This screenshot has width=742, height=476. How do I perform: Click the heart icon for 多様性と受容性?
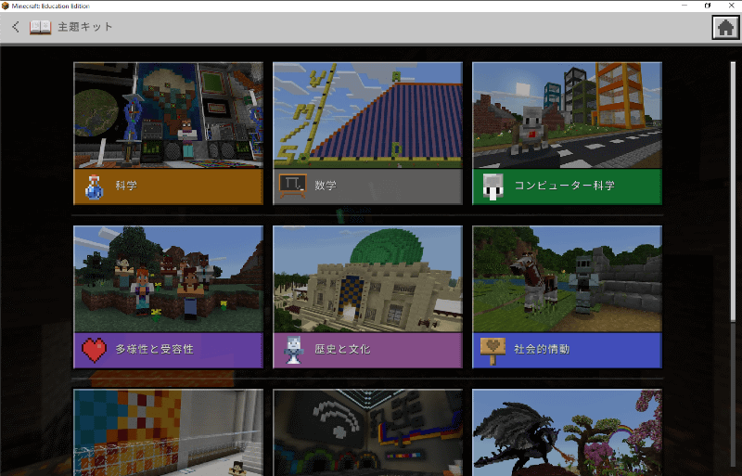94,350
